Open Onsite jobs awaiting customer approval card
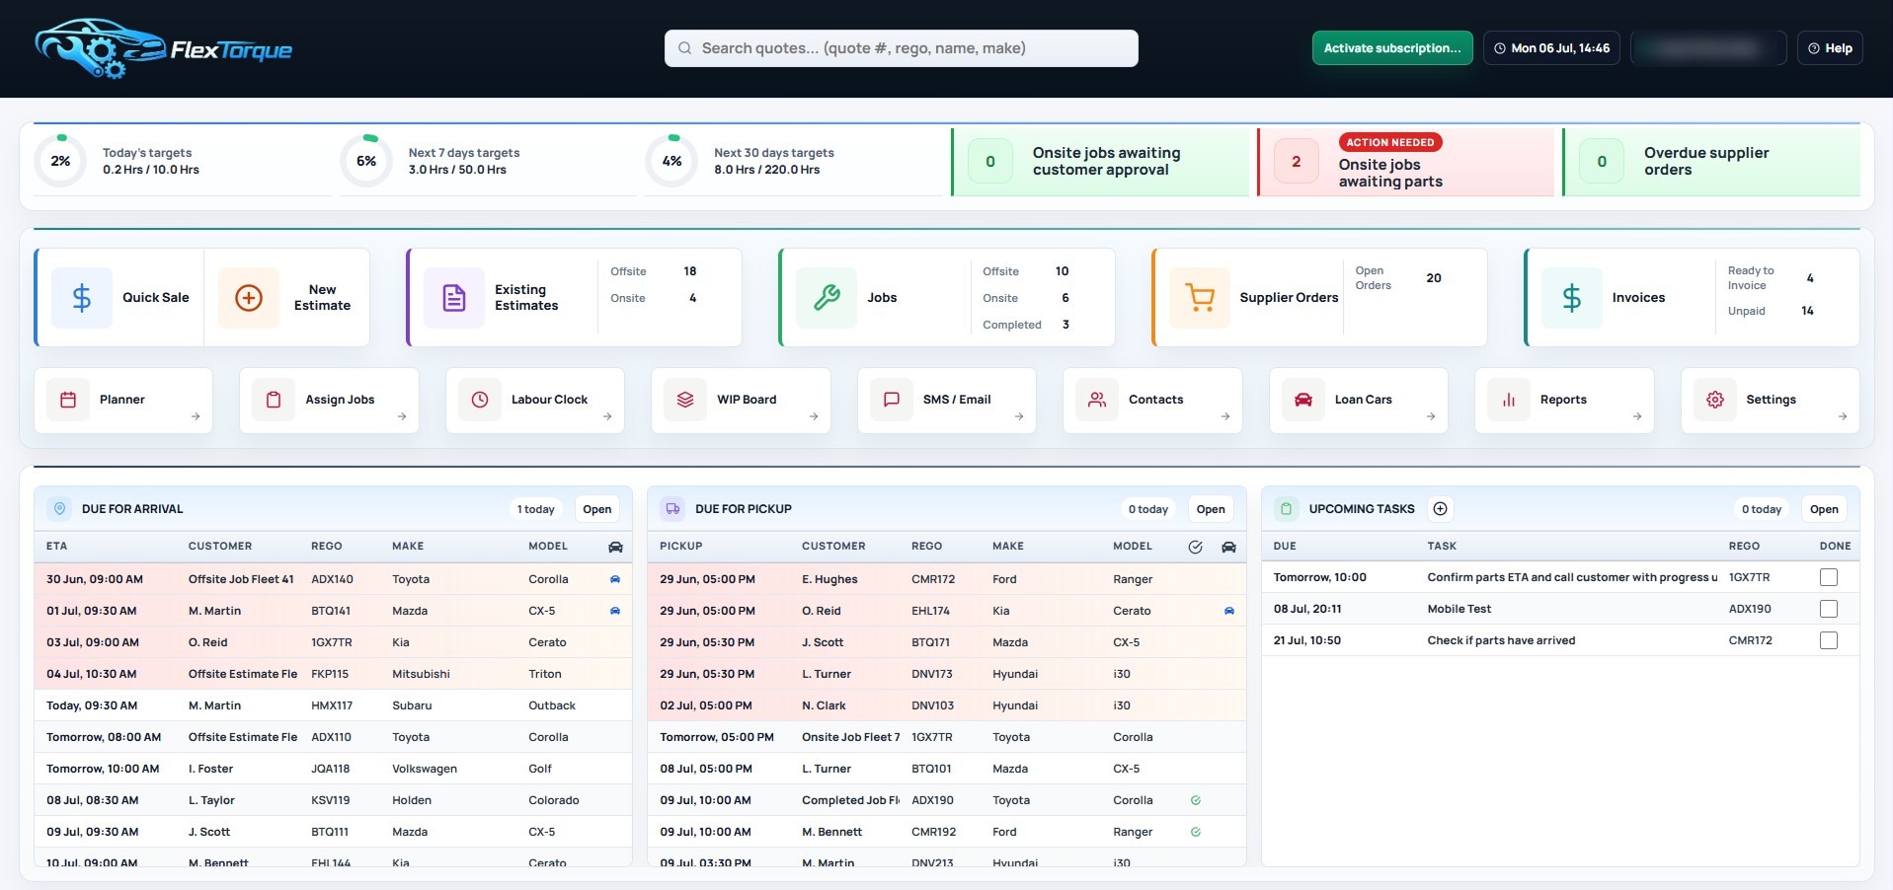Screen dimensions: 1893x890 click(x=1099, y=162)
